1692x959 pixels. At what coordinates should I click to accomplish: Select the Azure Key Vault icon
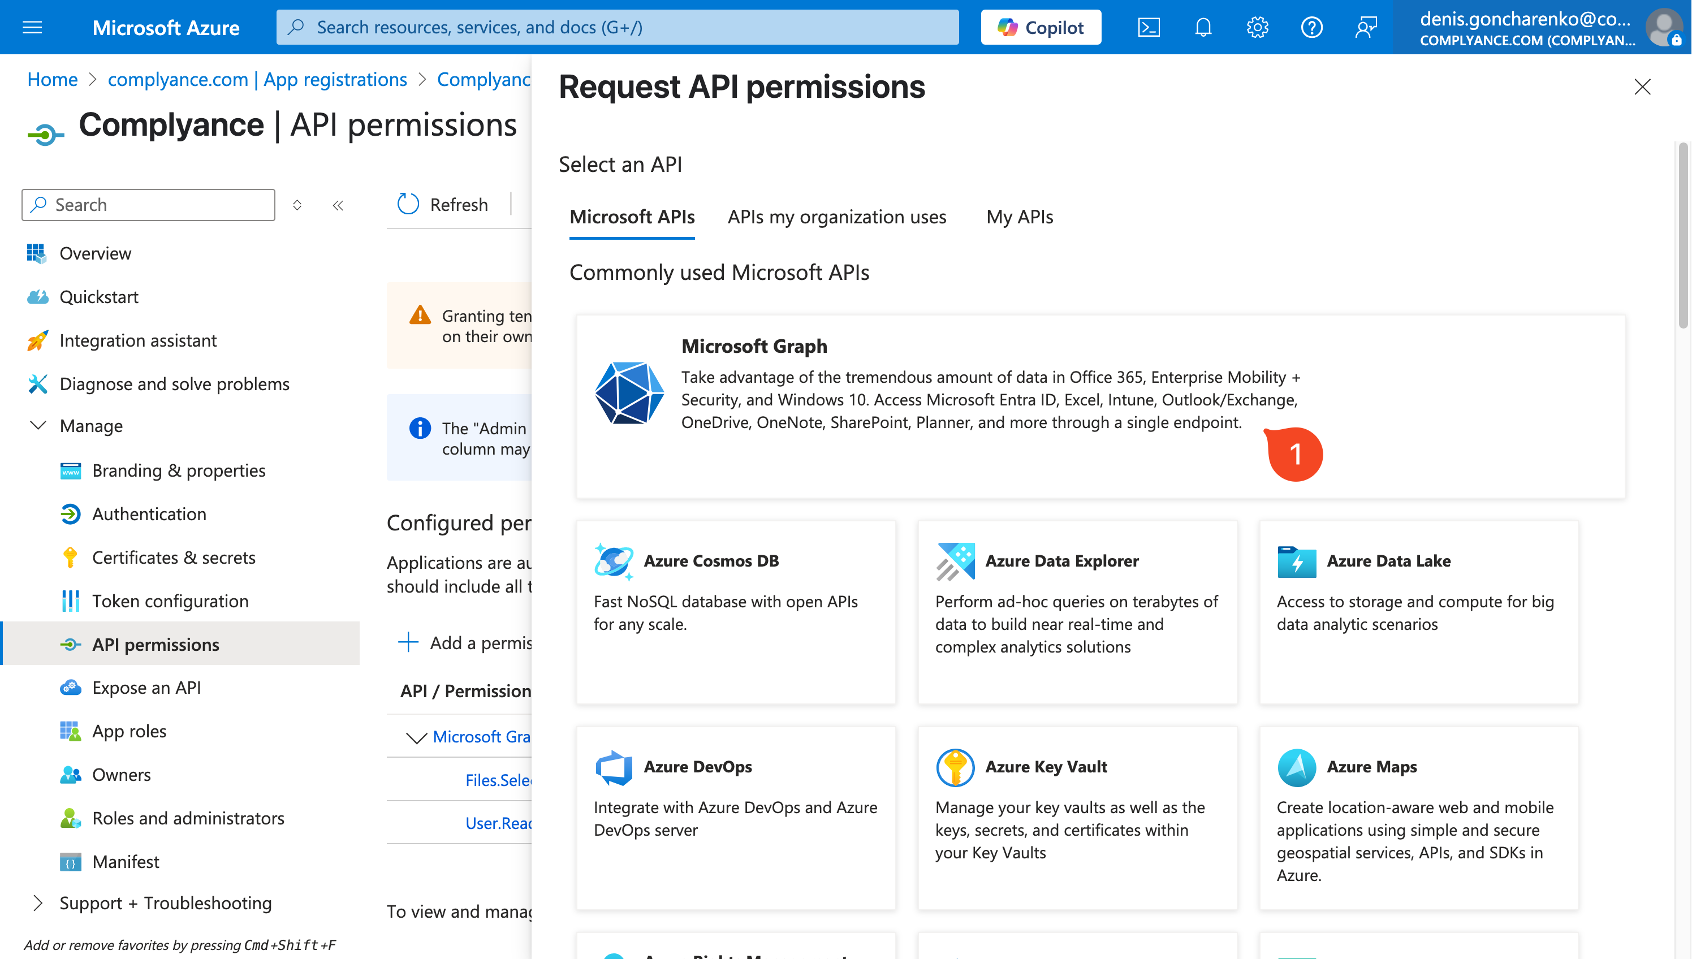click(x=955, y=767)
